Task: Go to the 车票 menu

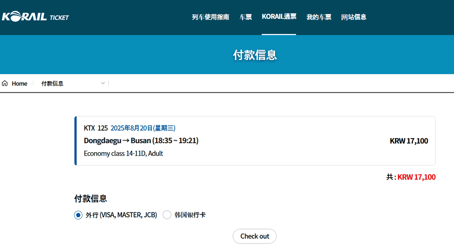Action: point(246,17)
